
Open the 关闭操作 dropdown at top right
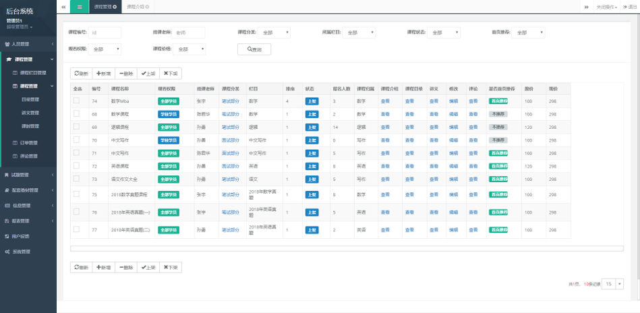(606, 7)
